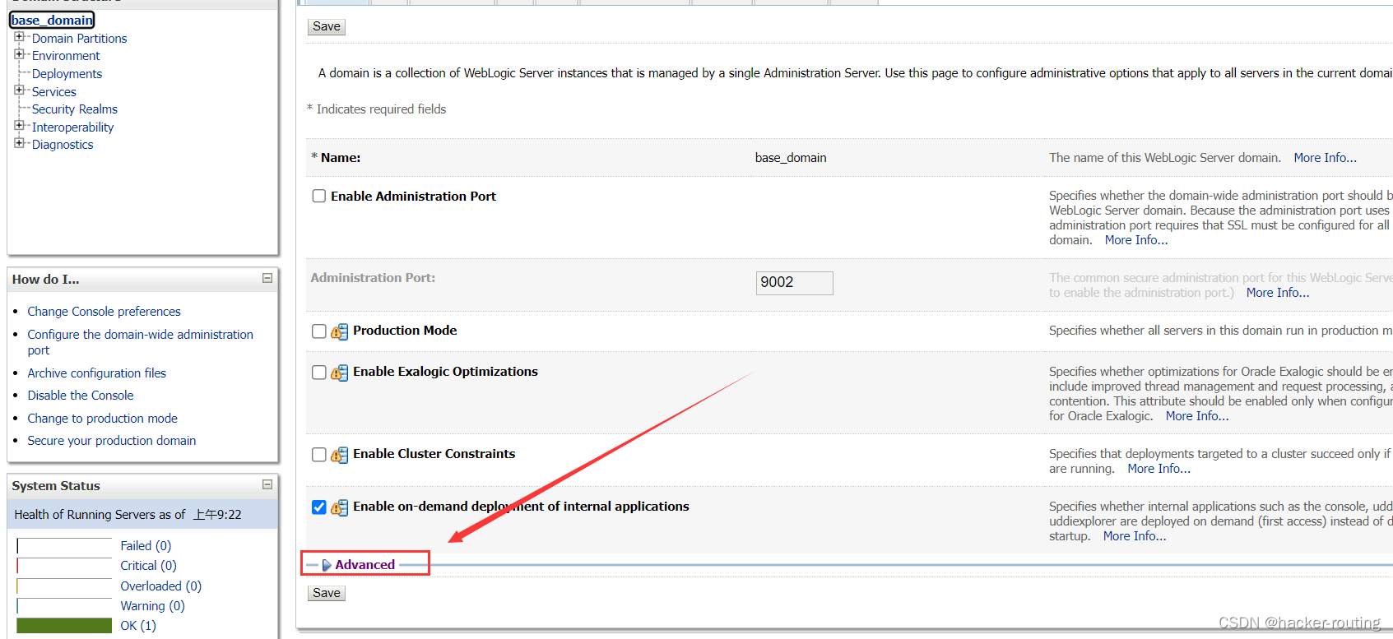Click the on-demand deployment warning icon
The image size is (1393, 639).
[x=339, y=507]
